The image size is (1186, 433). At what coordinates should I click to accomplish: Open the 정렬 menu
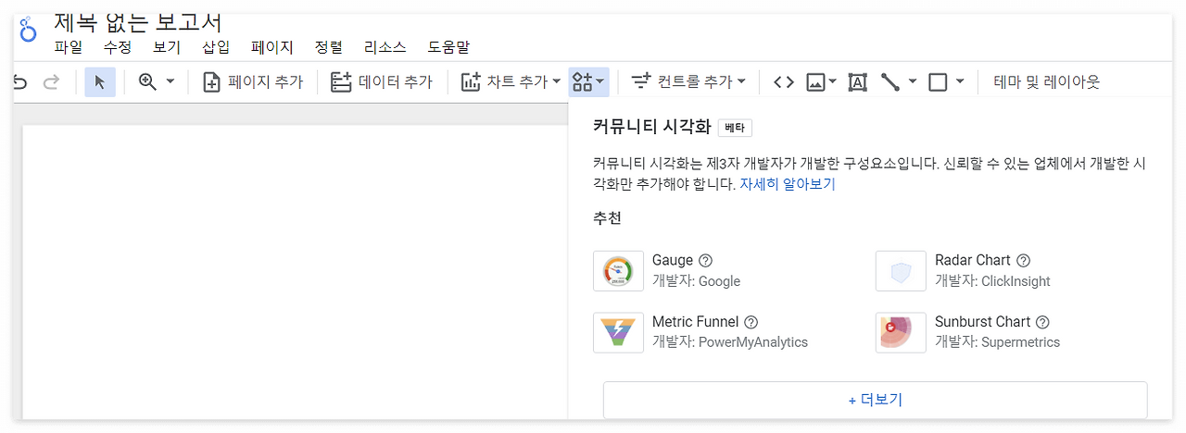coord(329,47)
